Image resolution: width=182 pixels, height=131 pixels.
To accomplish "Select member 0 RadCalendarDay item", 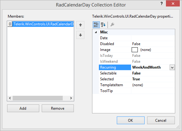I will click(40, 24).
